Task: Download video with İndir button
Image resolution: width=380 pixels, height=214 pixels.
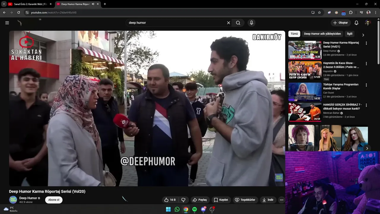Action: 268,200
